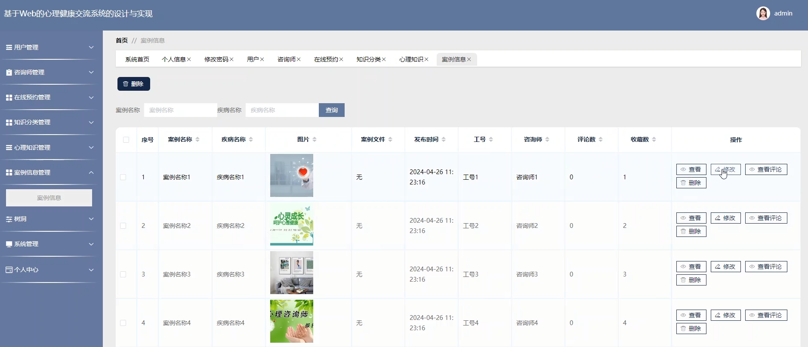Screen dimensions: 808x347
Task: Switch to the 系统首页 tab
Action: click(137, 59)
